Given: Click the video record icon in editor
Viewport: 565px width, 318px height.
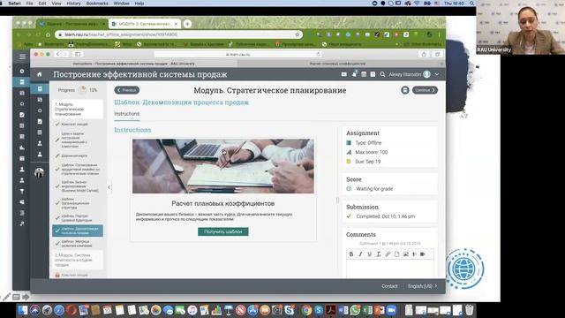Looking at the screenshot, I should pyautogui.click(x=423, y=254).
